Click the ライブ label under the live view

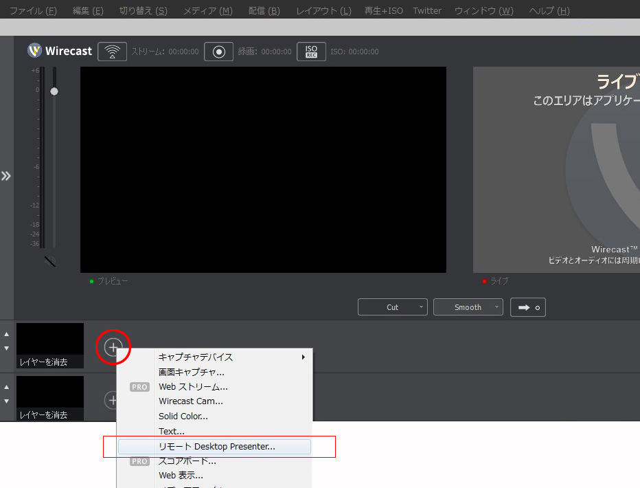pyautogui.click(x=499, y=281)
